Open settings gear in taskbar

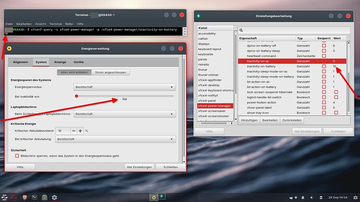(x=54, y=197)
